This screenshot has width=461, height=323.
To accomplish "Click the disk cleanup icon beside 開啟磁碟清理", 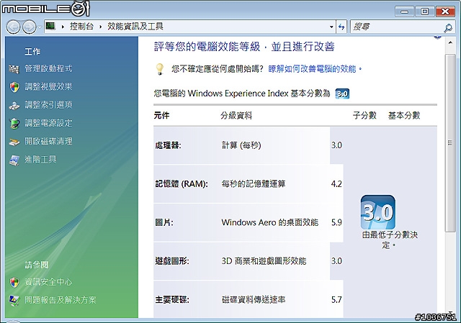I will 14,142.
